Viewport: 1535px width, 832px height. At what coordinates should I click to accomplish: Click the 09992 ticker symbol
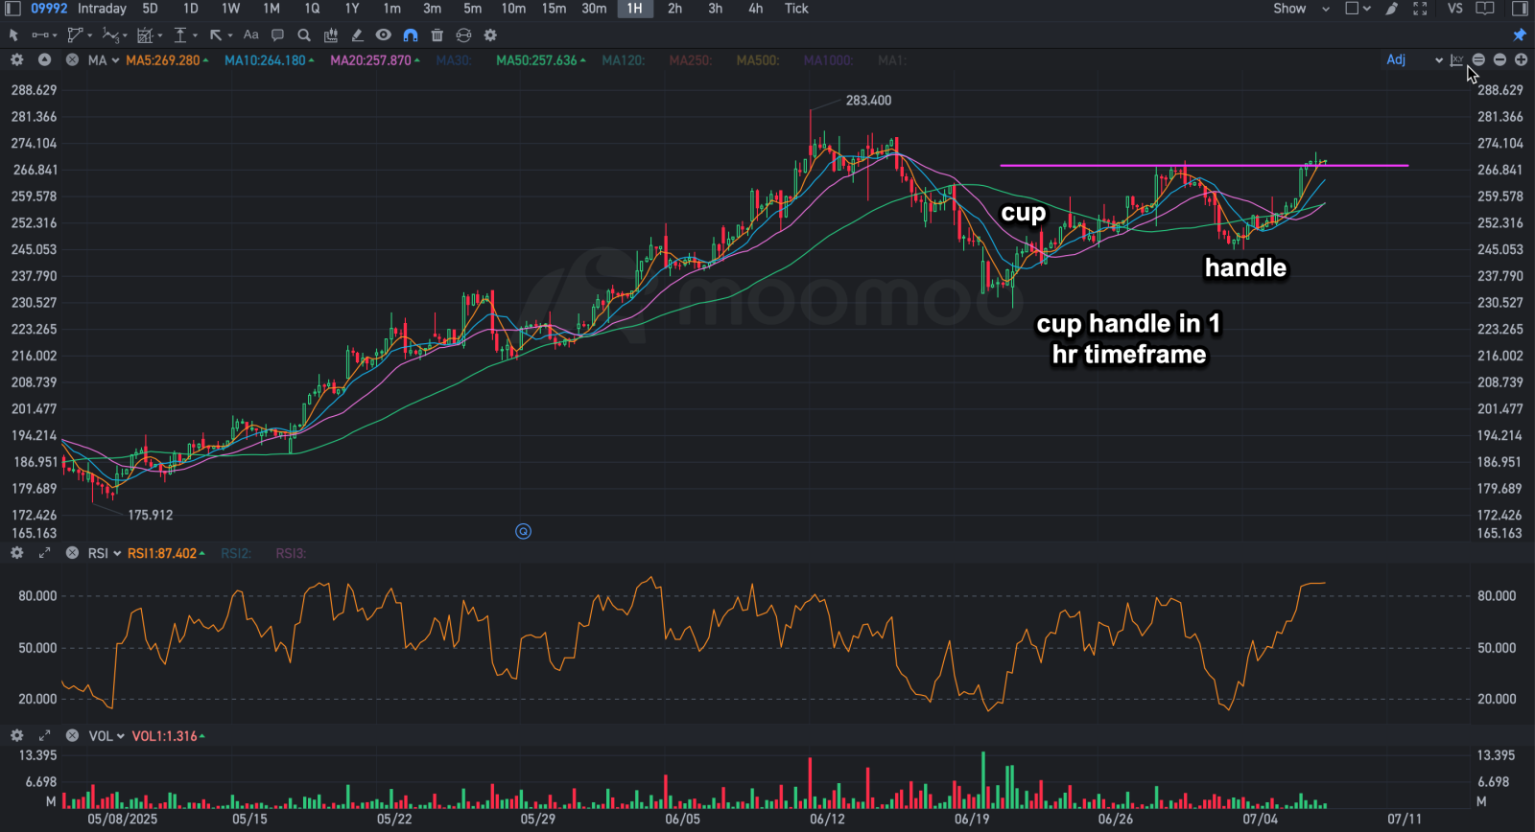pos(49,9)
